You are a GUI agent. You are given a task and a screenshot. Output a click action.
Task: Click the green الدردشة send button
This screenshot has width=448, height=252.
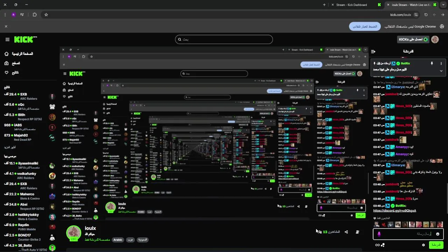tap(436, 245)
